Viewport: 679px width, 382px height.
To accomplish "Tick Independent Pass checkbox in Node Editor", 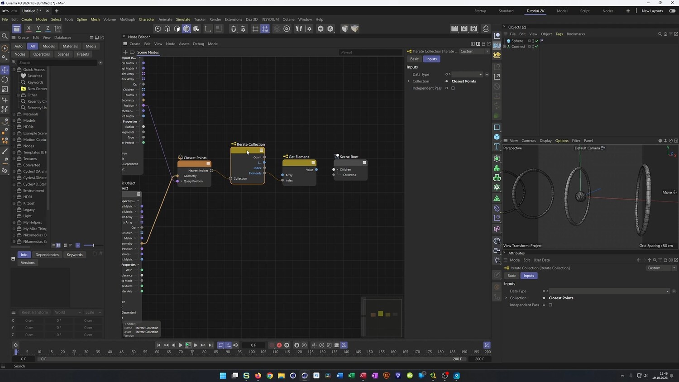I will [x=453, y=88].
